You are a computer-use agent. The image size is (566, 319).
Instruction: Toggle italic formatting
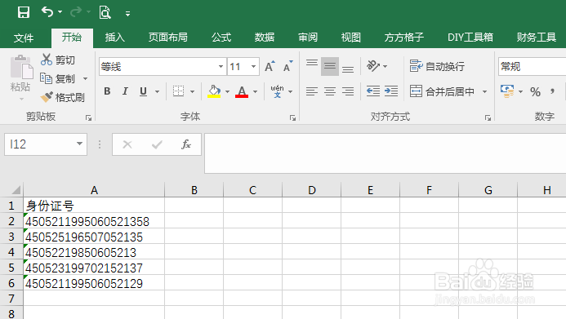(125, 91)
